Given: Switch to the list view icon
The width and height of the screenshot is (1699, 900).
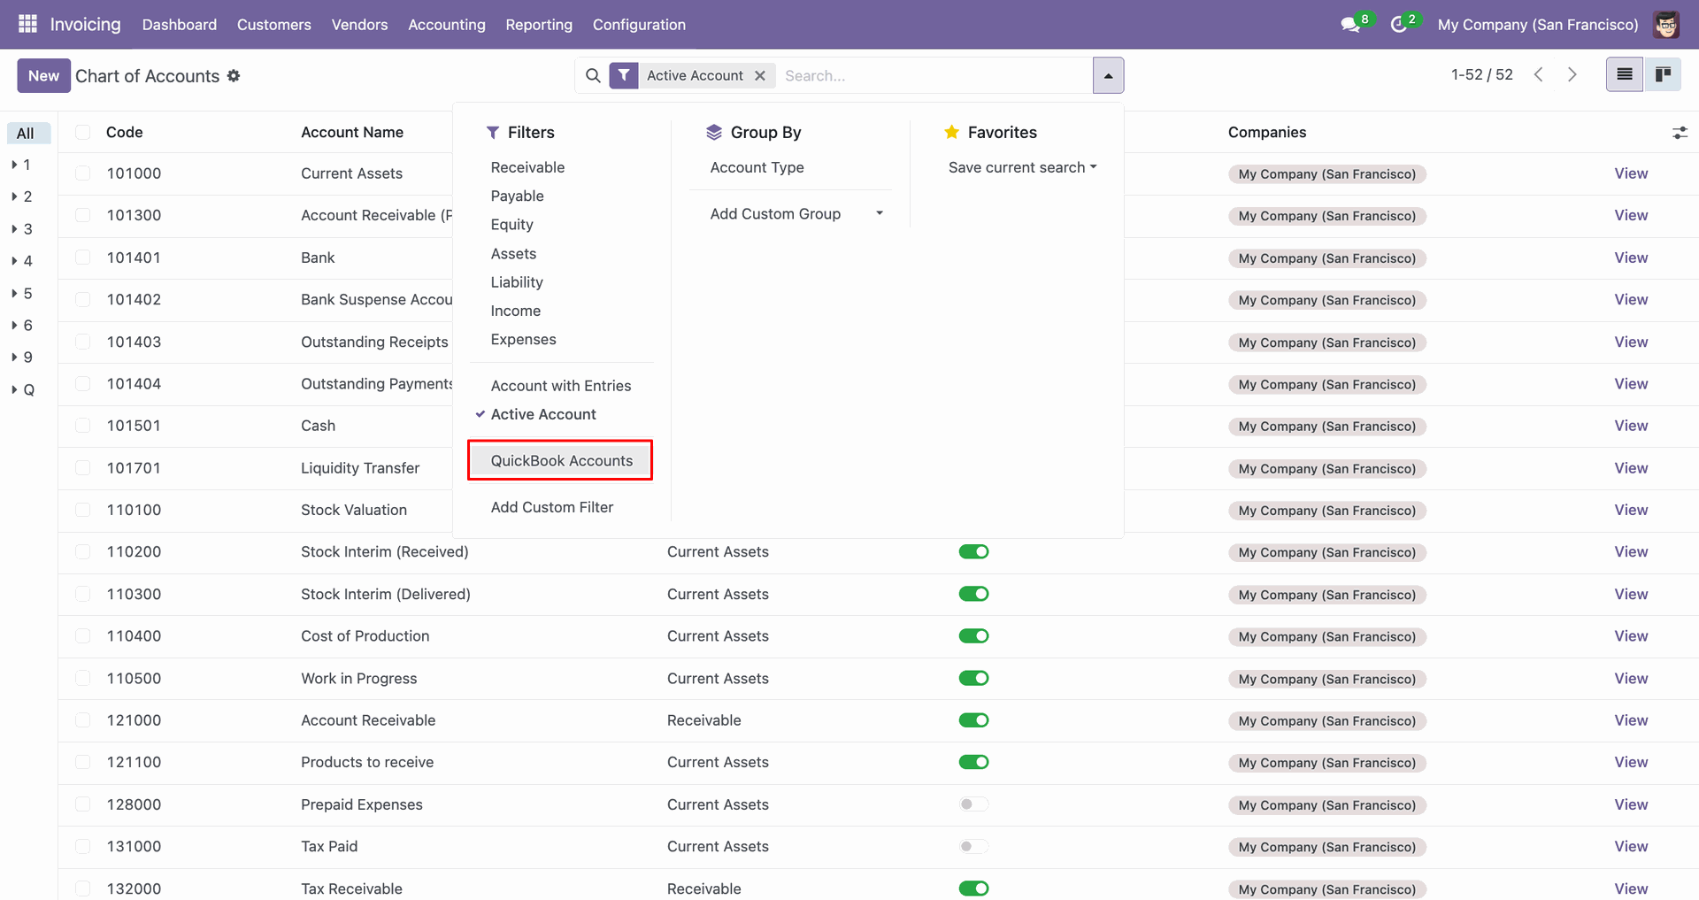Looking at the screenshot, I should click(x=1624, y=75).
